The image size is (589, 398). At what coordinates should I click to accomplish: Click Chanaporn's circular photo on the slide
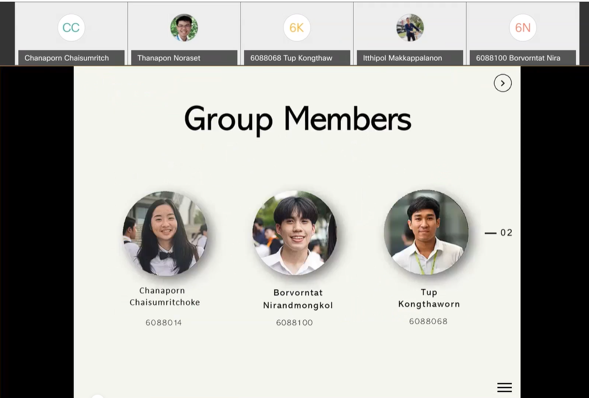(x=164, y=233)
